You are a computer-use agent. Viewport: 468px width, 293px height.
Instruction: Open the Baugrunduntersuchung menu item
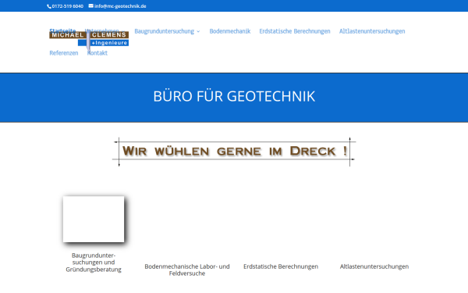pos(164,31)
